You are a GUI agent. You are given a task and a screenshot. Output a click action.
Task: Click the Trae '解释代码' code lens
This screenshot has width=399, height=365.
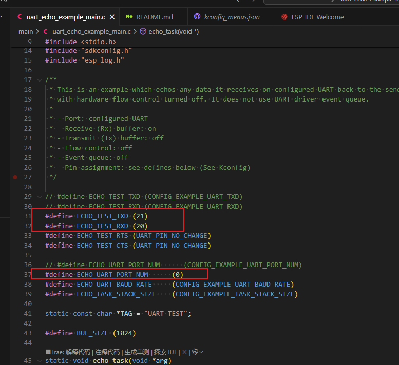coord(78,352)
